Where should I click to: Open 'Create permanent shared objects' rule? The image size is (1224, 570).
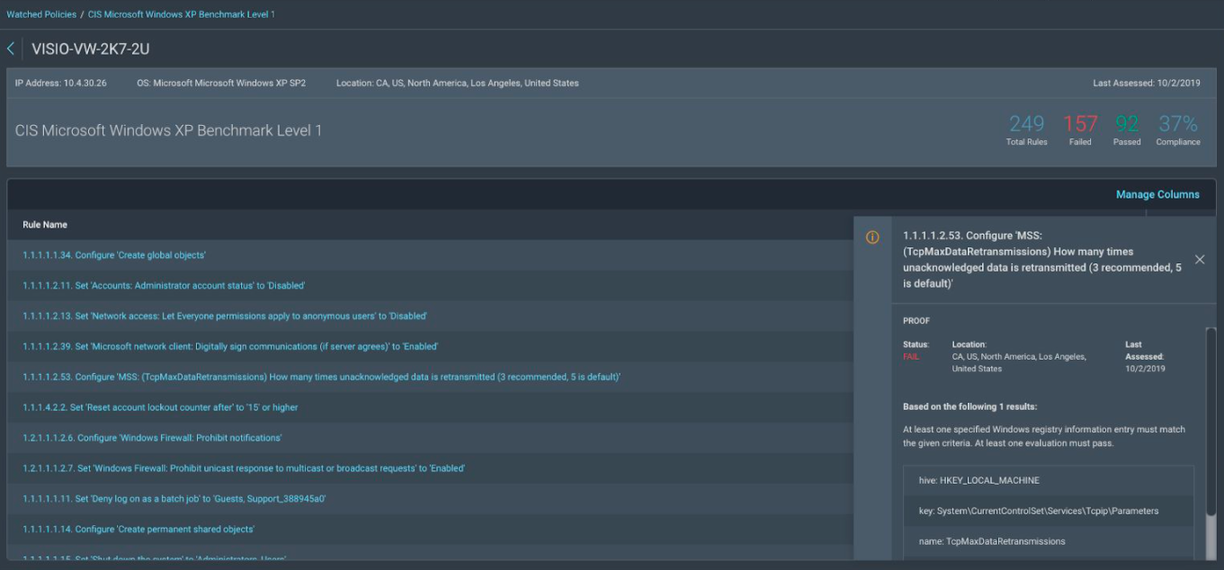click(x=138, y=530)
